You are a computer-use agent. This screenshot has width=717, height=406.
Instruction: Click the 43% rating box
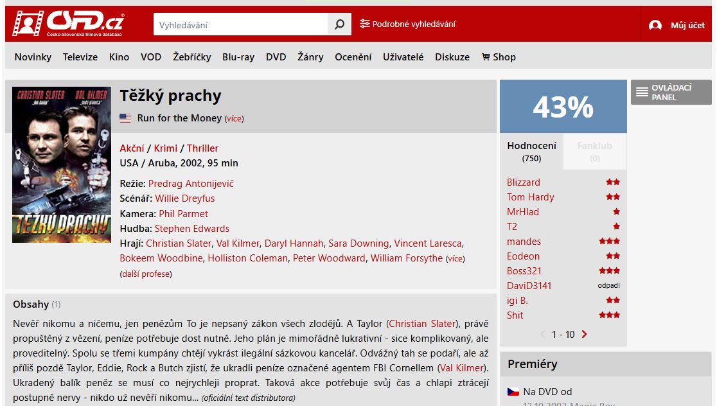(x=563, y=107)
